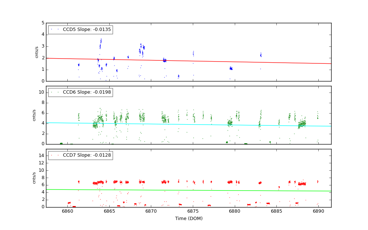Click the 6870 x-axis tick label
368x230 pixels.
point(151,211)
